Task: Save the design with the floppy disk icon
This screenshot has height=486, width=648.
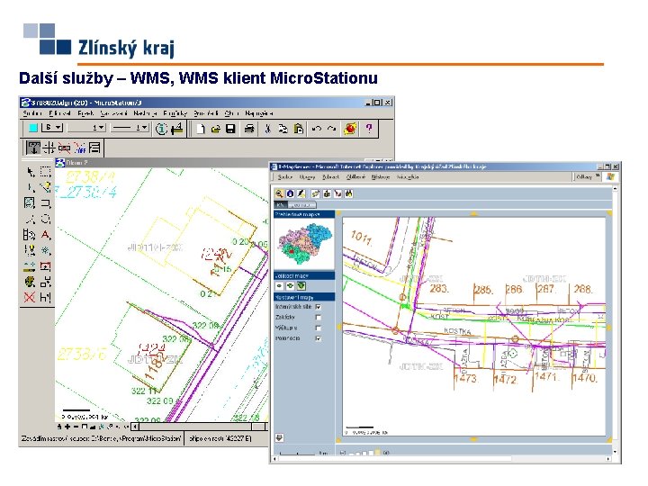Action: click(x=230, y=129)
